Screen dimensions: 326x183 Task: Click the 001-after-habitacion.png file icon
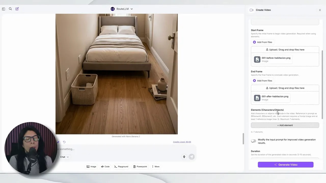[257, 98]
